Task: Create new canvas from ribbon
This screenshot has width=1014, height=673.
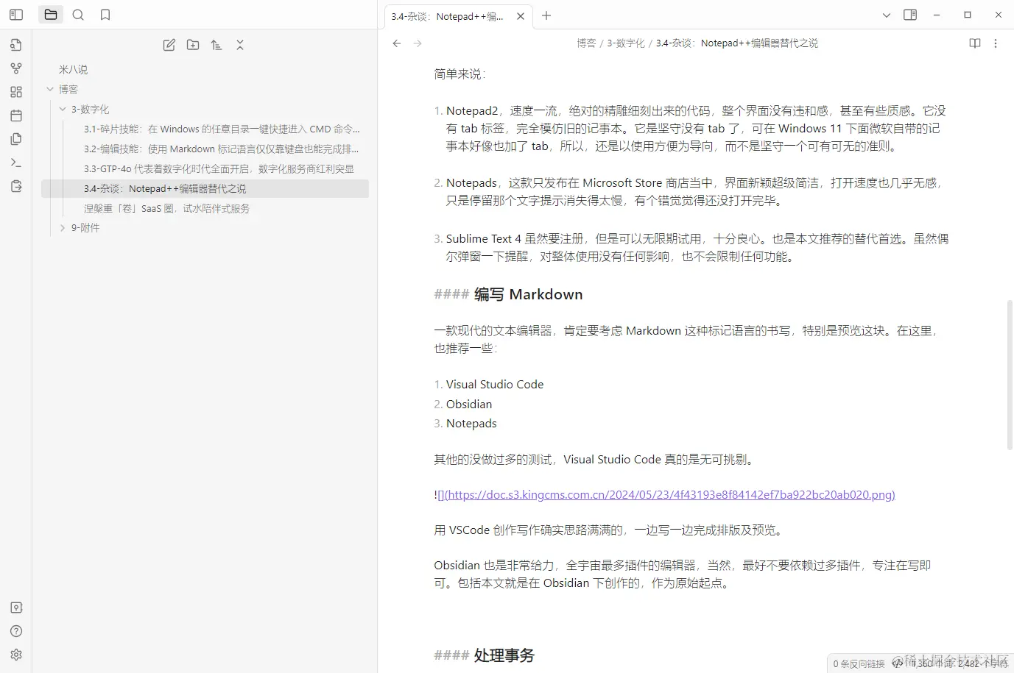Action: coord(16,92)
